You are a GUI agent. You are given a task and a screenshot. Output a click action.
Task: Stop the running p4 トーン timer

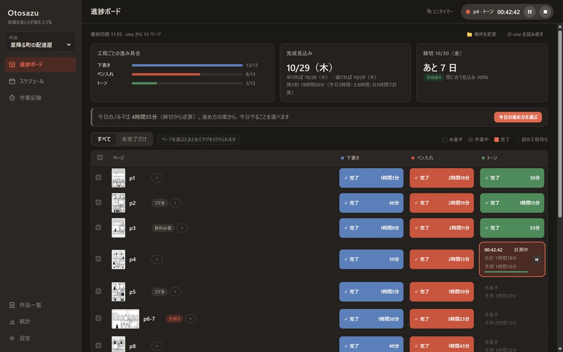coord(545,12)
